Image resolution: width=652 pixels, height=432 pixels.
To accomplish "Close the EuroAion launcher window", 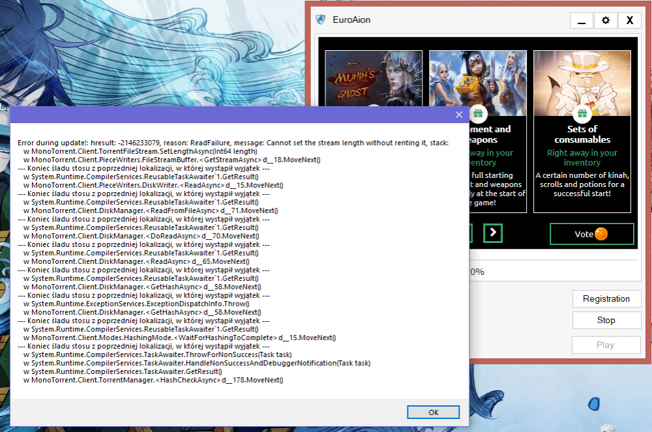I will 629,20.
